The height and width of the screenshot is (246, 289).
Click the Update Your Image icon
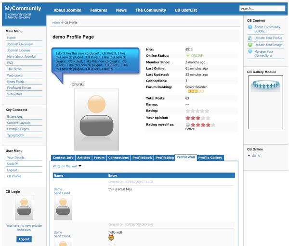click(x=250, y=45)
